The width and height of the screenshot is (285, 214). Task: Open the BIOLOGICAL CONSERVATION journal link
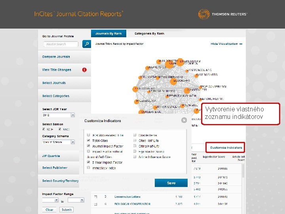click(132, 204)
